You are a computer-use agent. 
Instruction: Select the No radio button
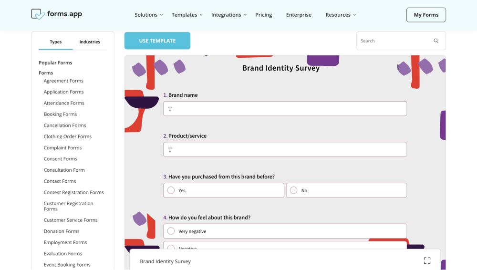[293, 190]
